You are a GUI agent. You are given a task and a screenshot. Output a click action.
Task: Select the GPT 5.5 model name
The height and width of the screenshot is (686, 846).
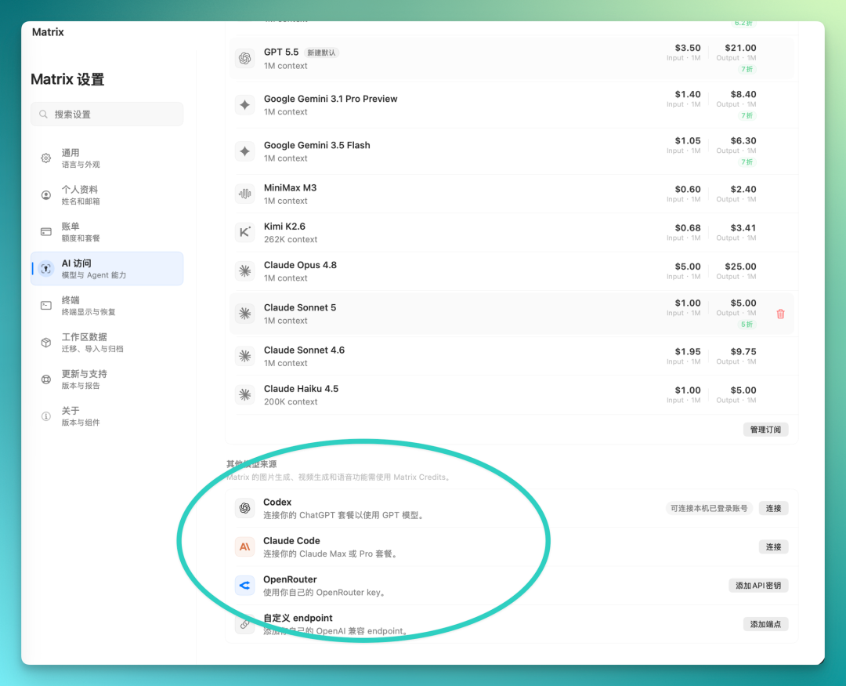(281, 52)
